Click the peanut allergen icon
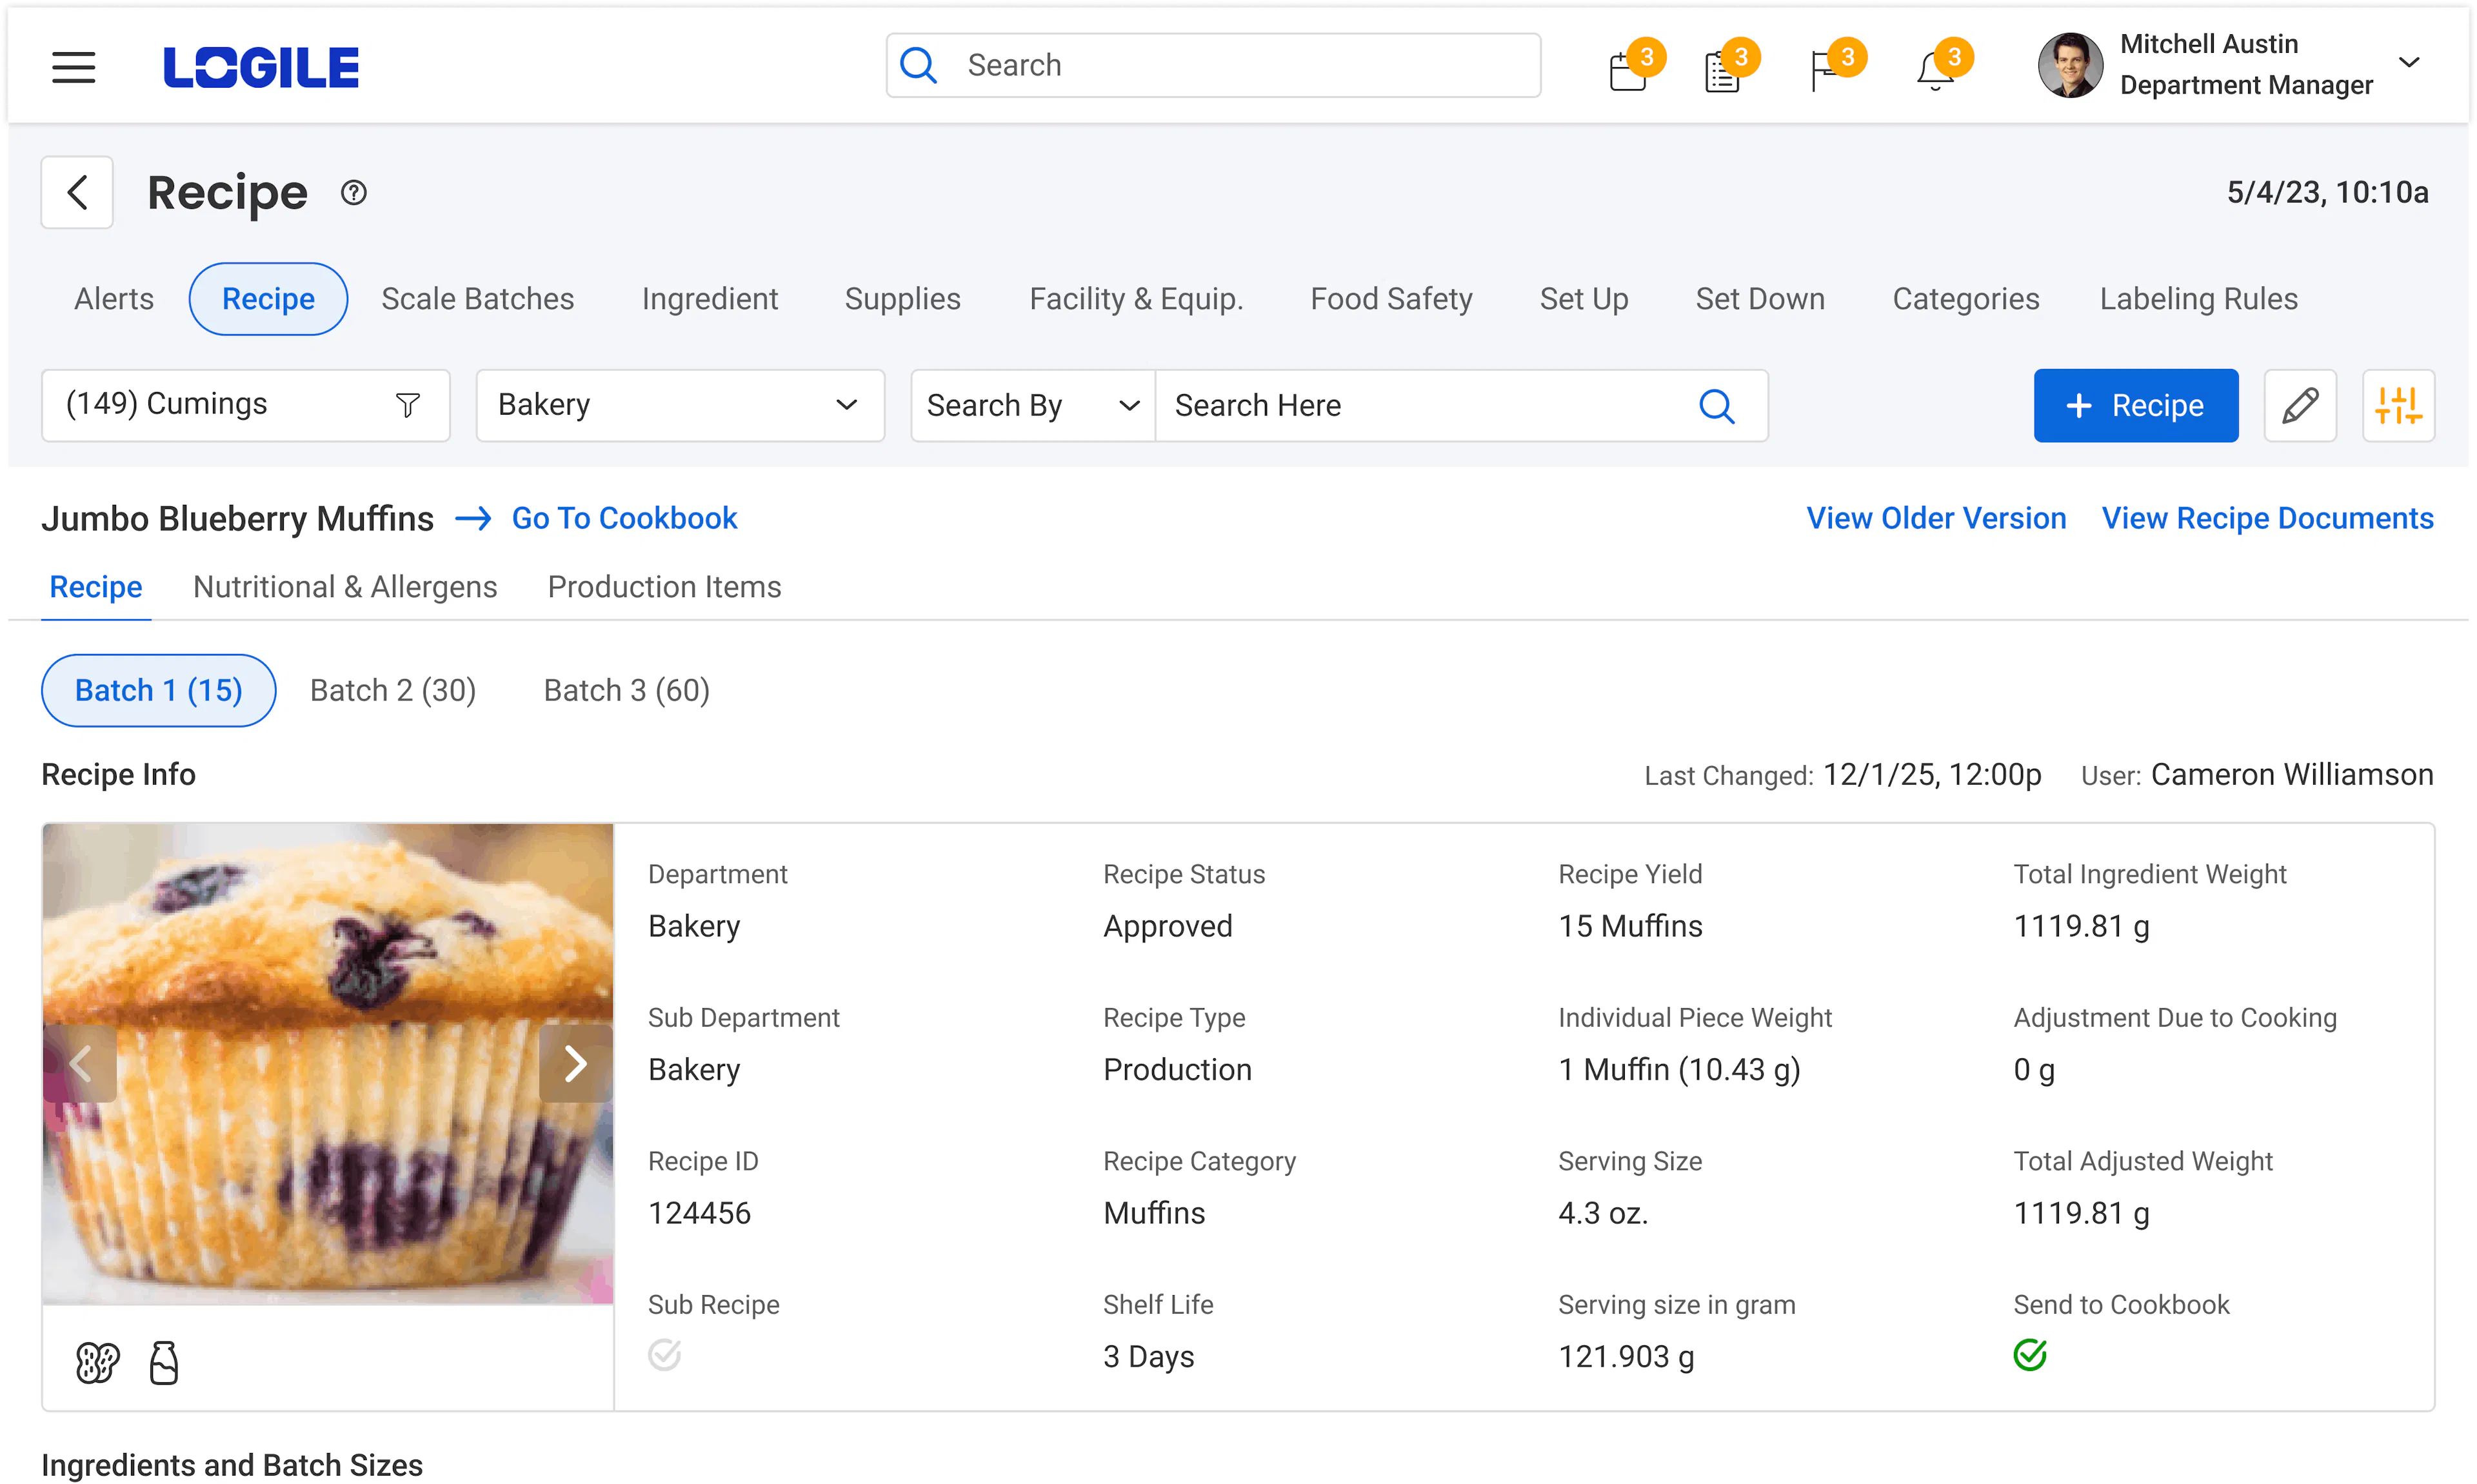This screenshot has height=1484, width=2477. pos(96,1362)
